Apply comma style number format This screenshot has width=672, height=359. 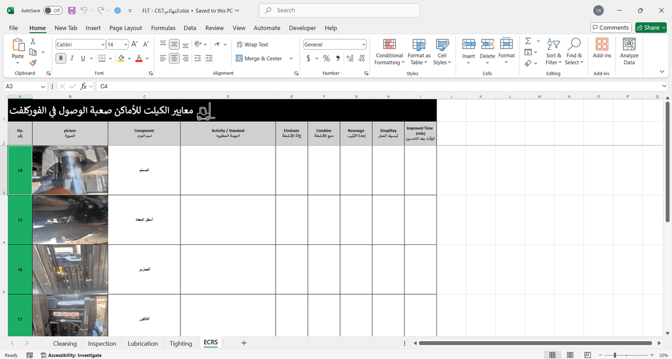[338, 58]
